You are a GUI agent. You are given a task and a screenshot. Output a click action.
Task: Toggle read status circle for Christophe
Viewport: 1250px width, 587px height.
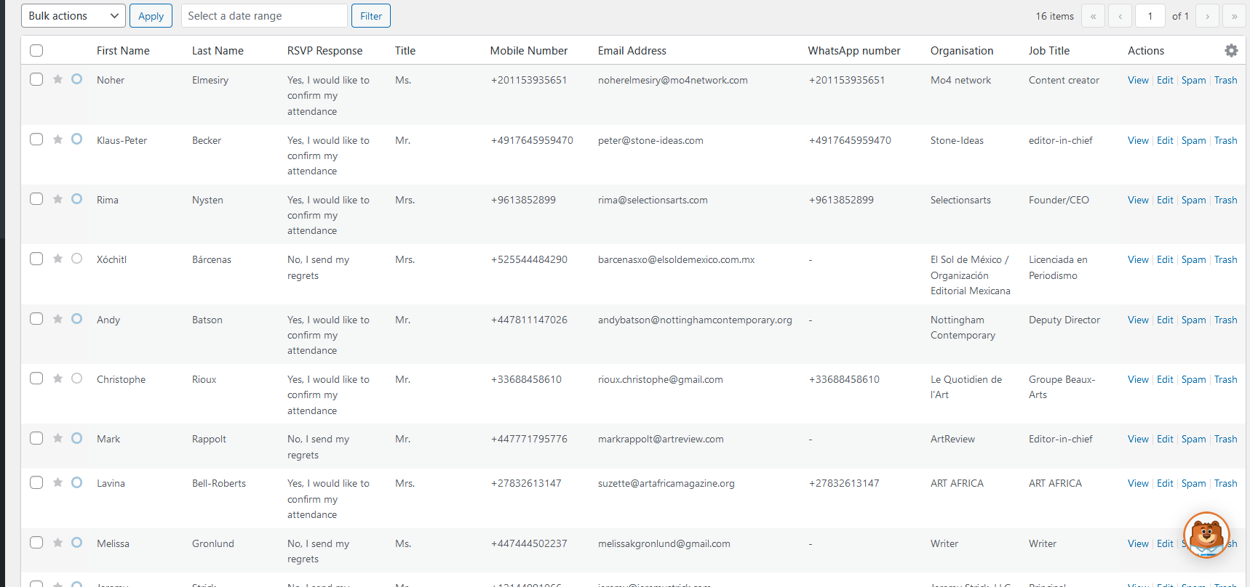(76, 378)
